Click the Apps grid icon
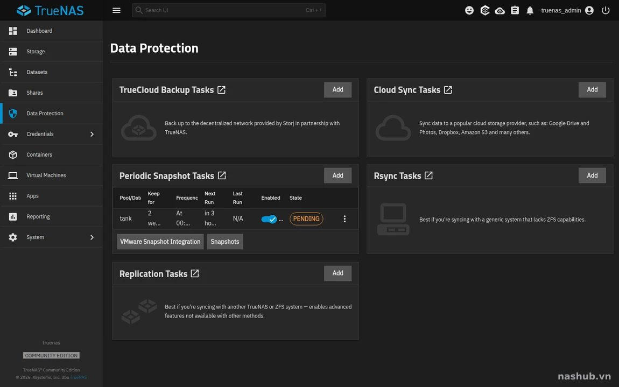The image size is (619, 387). pos(13,196)
